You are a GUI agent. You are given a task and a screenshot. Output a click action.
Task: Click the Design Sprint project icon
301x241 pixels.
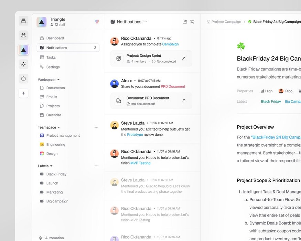(x=119, y=58)
